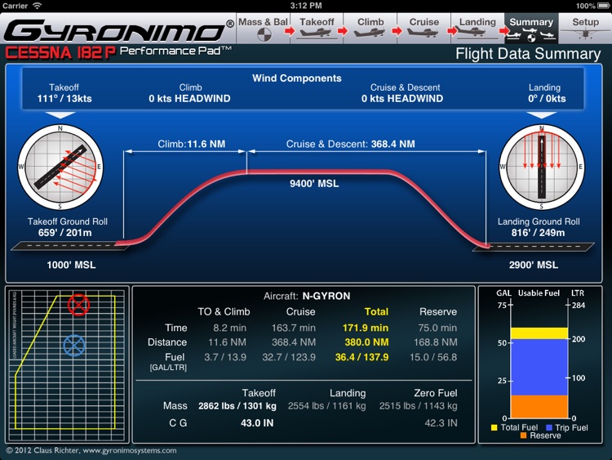Tap the Usable Fuel chart title

(539, 293)
